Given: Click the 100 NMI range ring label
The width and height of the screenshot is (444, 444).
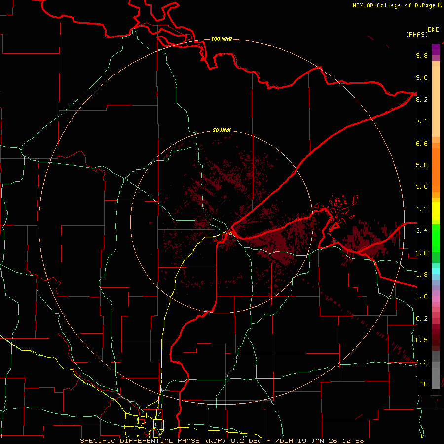Looking at the screenshot, I should pyautogui.click(x=222, y=39).
